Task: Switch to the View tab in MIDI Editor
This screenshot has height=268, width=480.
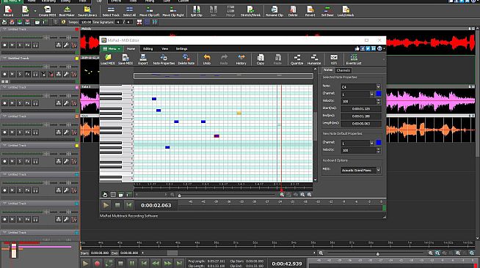Action: tap(164, 49)
